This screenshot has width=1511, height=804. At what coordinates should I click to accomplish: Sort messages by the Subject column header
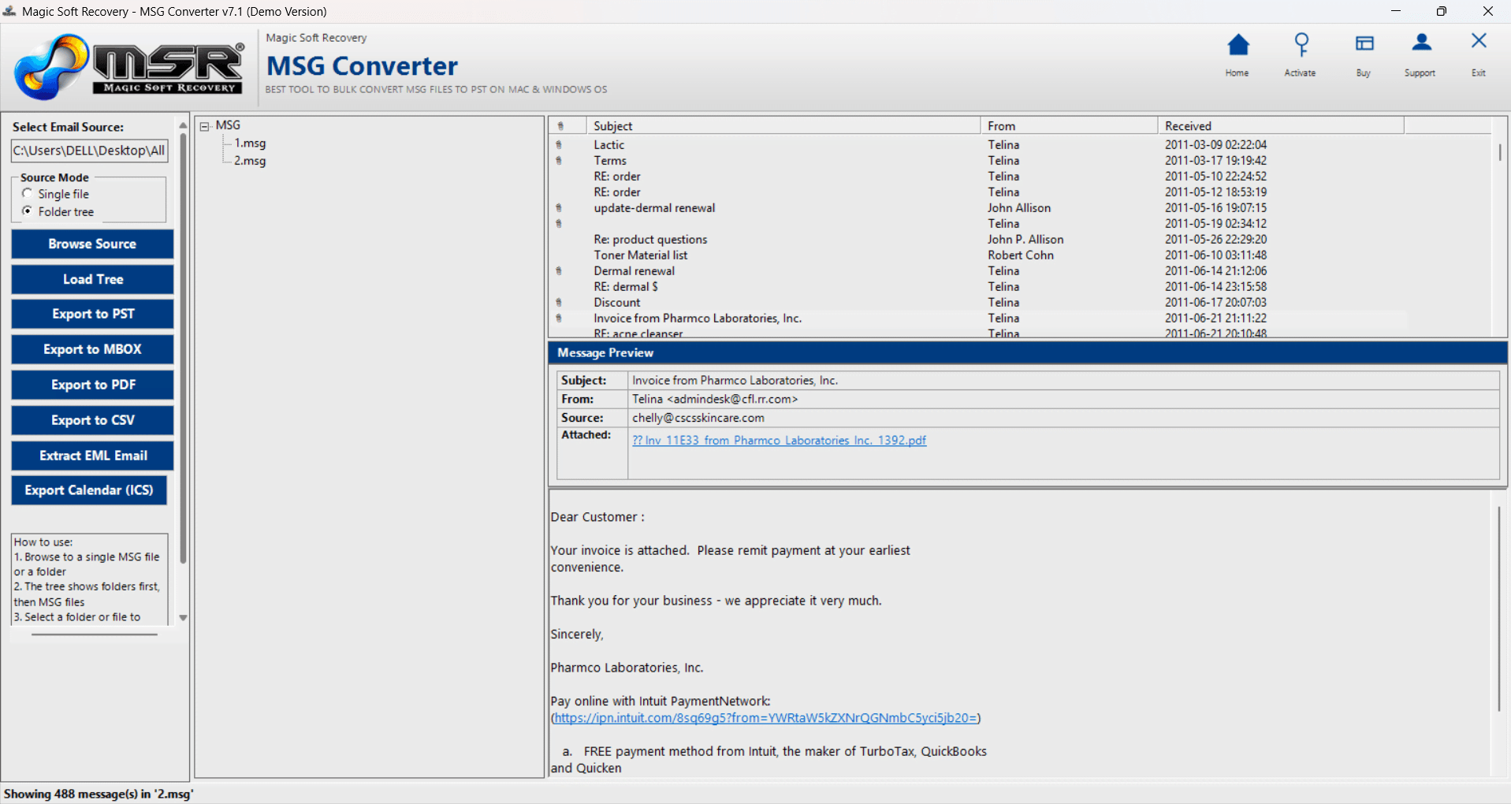coord(783,126)
